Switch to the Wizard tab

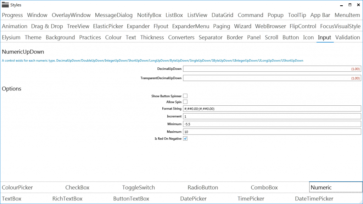(x=242, y=26)
